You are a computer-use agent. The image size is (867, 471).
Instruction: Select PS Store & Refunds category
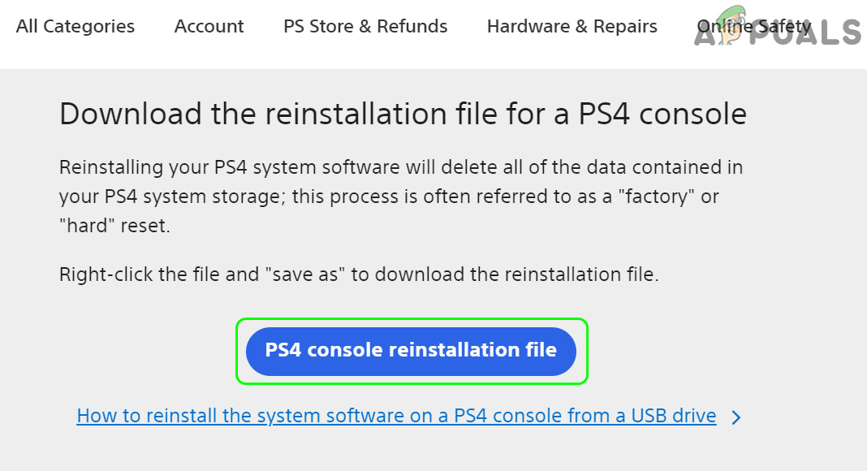point(365,27)
